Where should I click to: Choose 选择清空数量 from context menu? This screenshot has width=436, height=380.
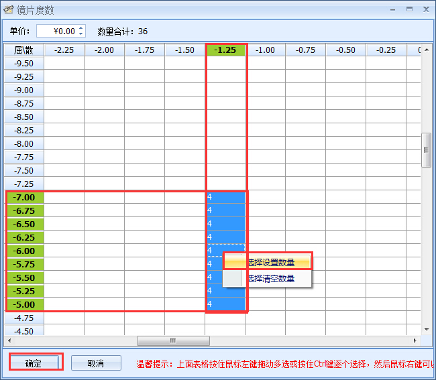pyautogui.click(x=267, y=279)
